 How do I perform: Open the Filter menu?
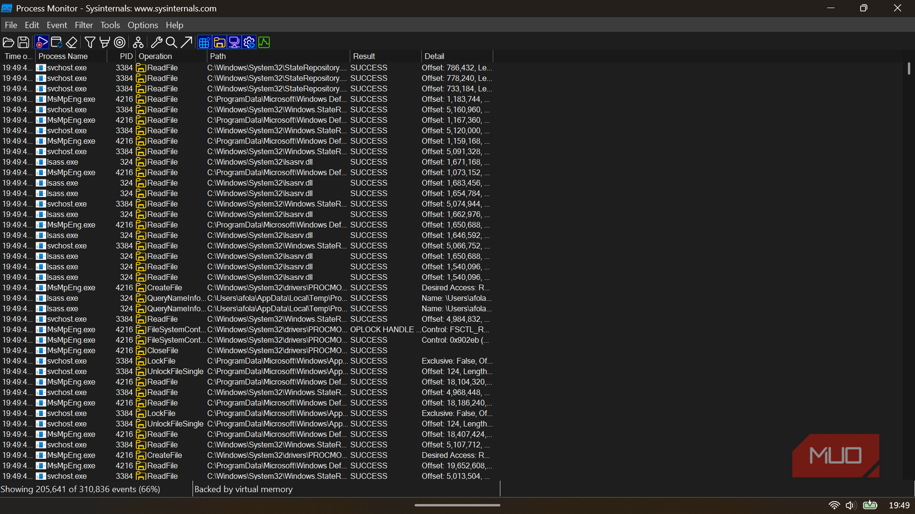point(84,25)
